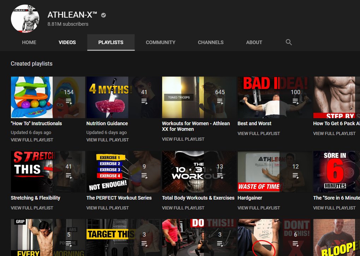This screenshot has width=360, height=256.
Task: Open How To Get 6 Pack Abs title
Action: pos(336,123)
